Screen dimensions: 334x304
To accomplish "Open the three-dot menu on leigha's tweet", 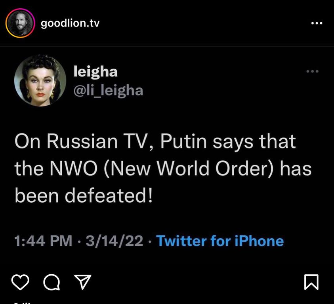I will (312, 72).
